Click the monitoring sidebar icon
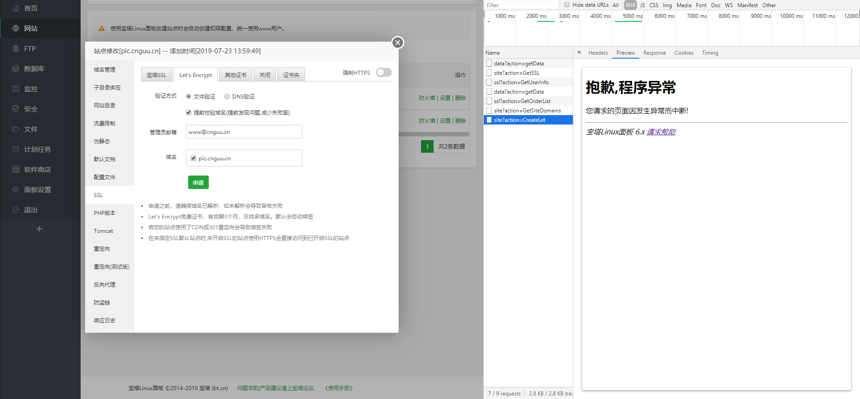 click(16, 89)
